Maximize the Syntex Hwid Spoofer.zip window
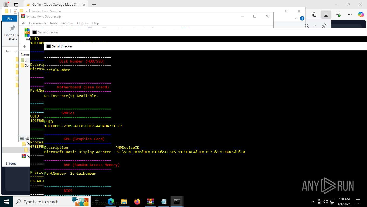The height and width of the screenshot is (207, 367). (254, 16)
